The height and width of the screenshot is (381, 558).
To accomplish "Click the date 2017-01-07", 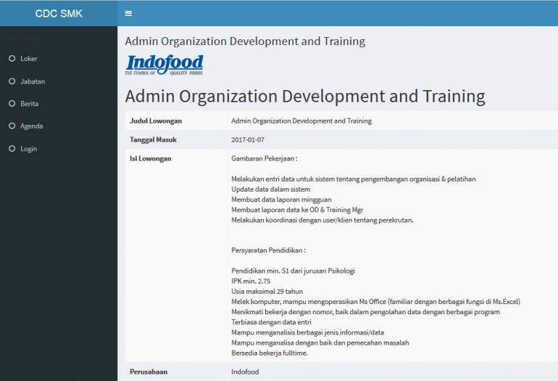I will click(x=248, y=140).
